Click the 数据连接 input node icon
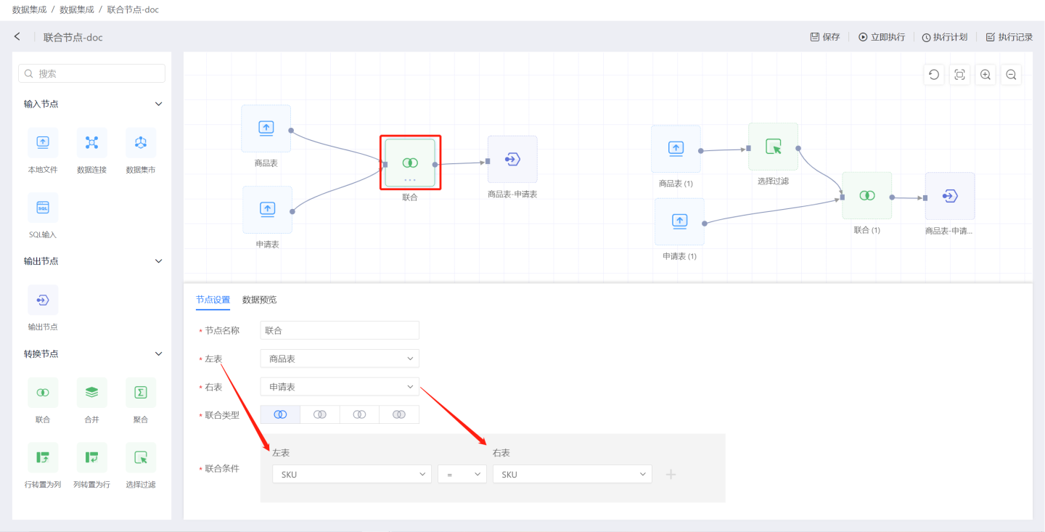 tap(91, 143)
